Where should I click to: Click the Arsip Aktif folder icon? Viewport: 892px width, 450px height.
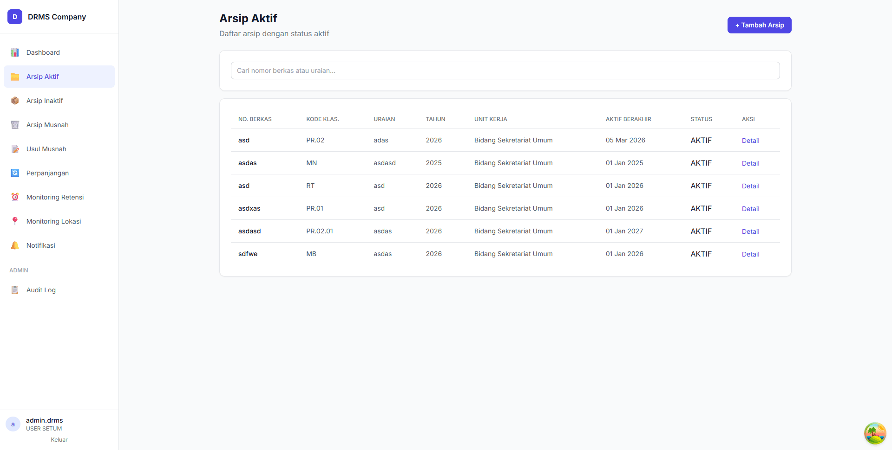pos(15,77)
